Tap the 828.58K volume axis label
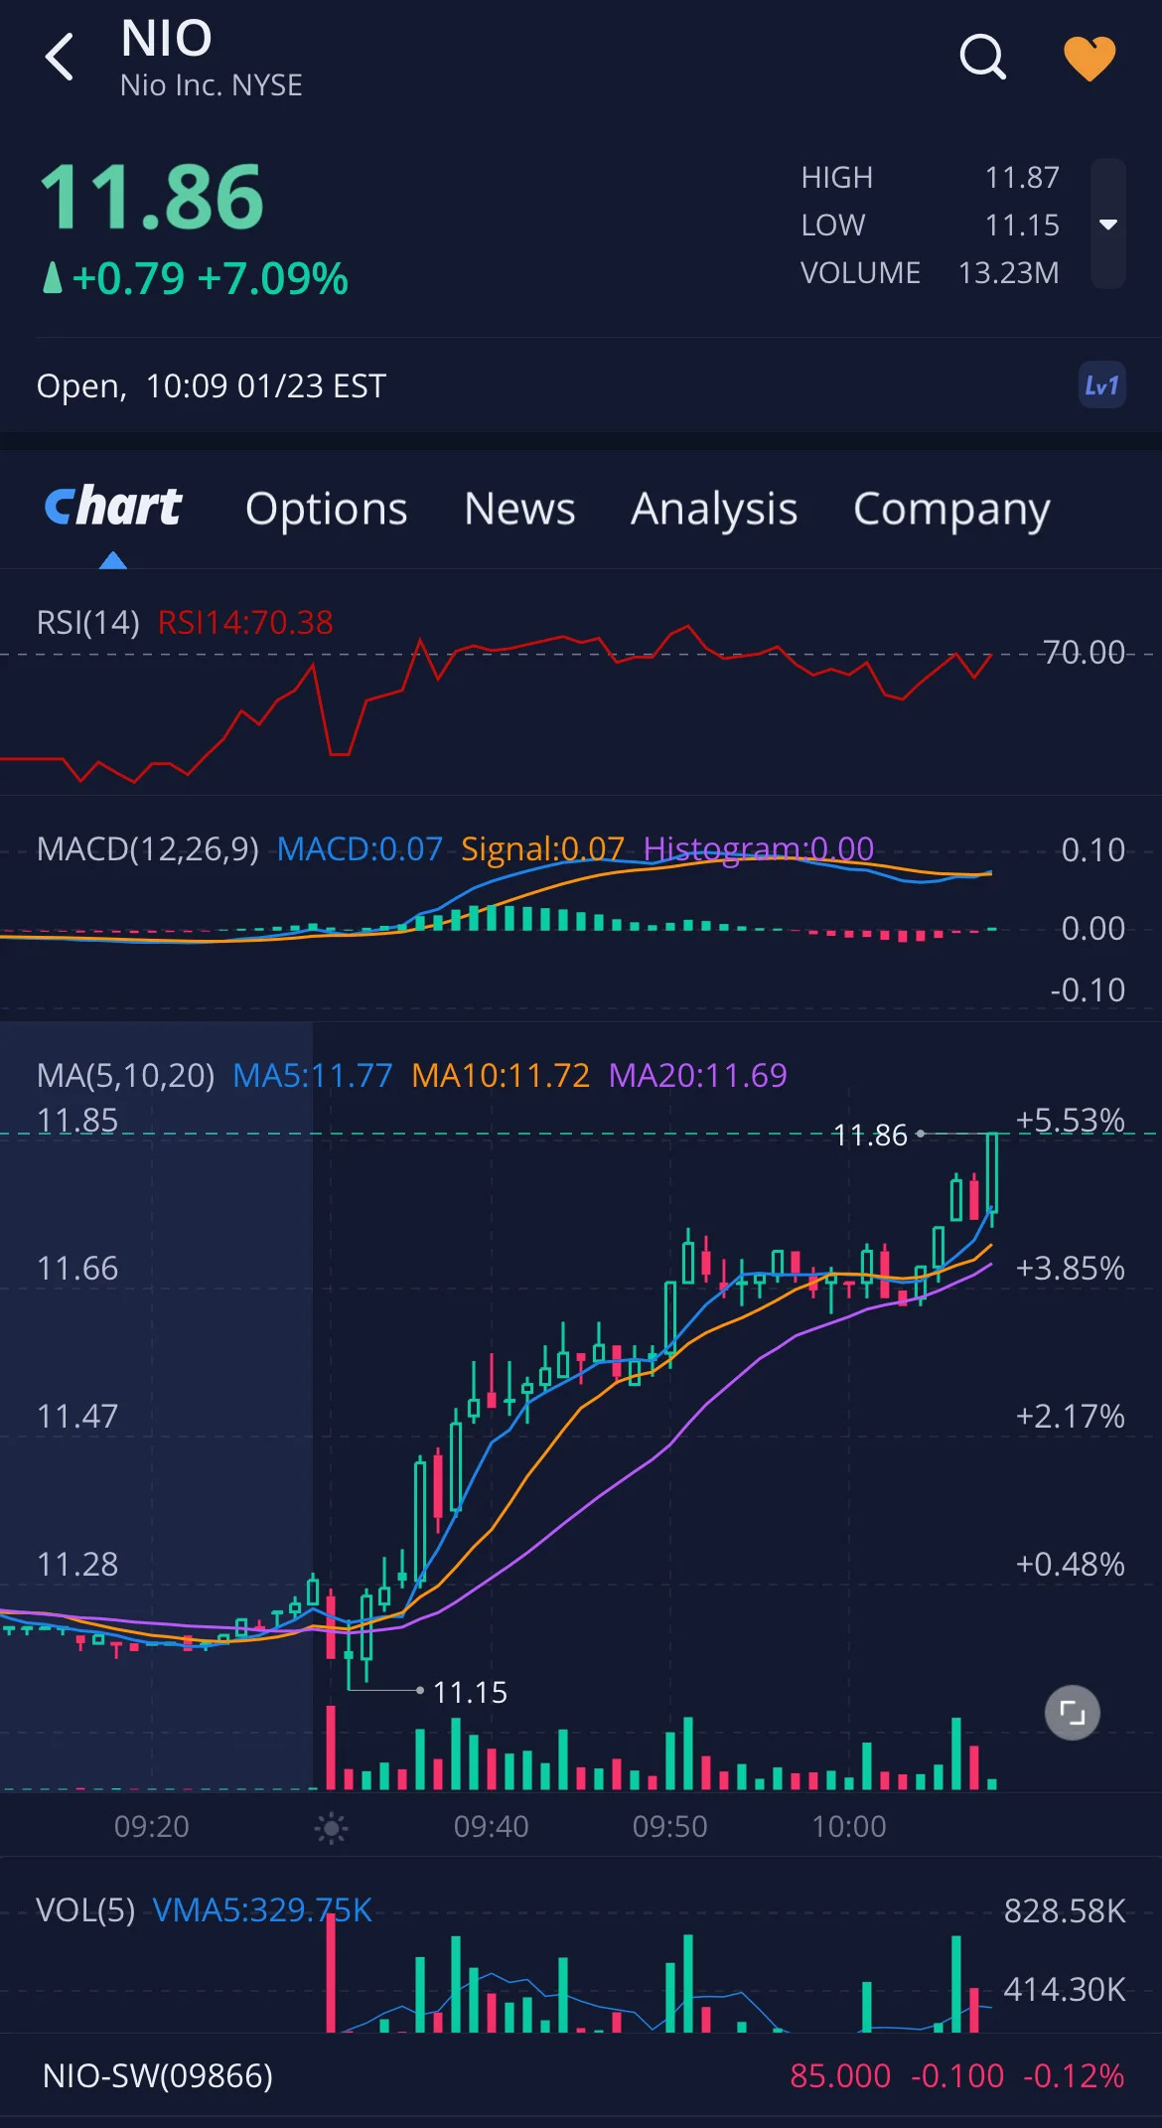Viewport: 1162px width, 2128px height. tap(1065, 1911)
